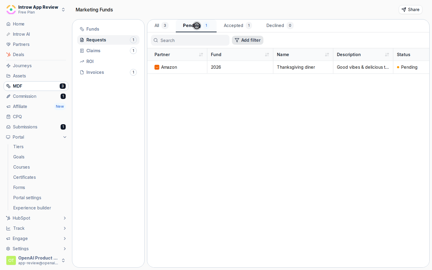Viewport: 432px width, 270px height.
Task: Click the Track chart icon
Action: [x=8, y=228]
